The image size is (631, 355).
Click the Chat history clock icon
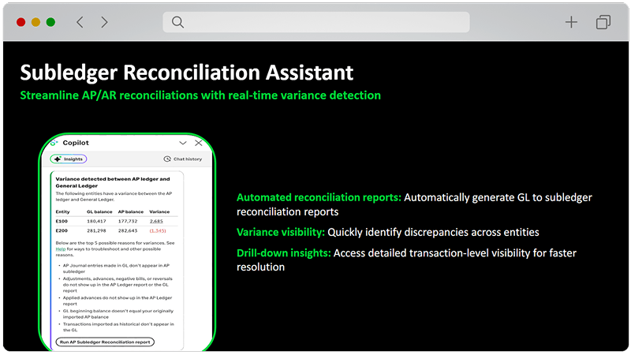[167, 159]
